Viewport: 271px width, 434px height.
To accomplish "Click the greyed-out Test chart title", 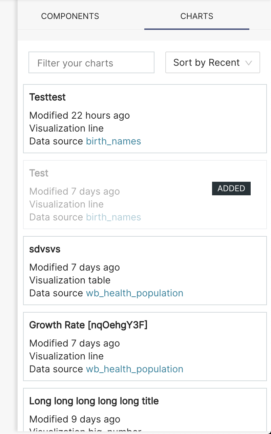I will (x=39, y=173).
